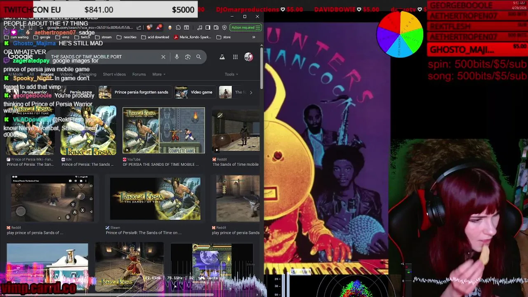
Task: Open the store bookmarks folder
Action: pos(224,37)
